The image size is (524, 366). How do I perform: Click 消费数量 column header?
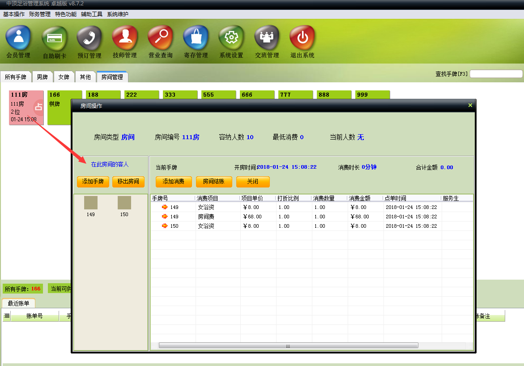(x=329, y=198)
